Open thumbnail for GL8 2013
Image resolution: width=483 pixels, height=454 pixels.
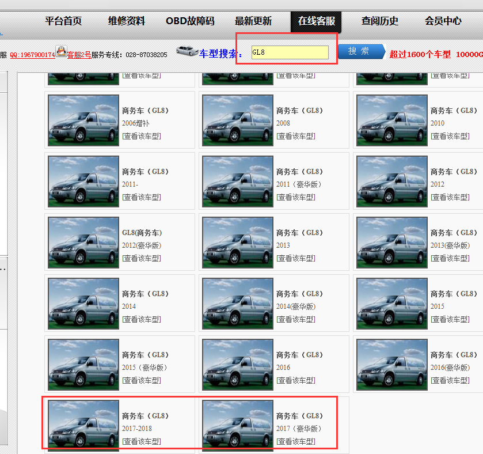pyautogui.click(x=238, y=242)
